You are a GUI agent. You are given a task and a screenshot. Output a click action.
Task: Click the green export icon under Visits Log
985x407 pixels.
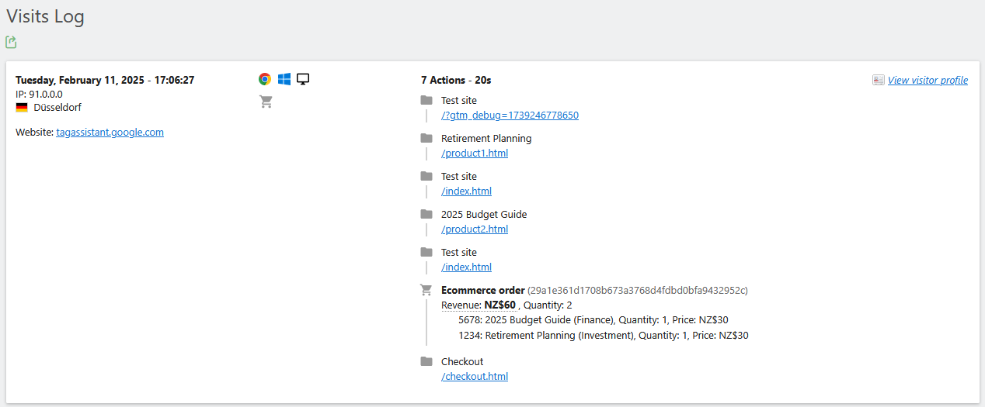11,42
